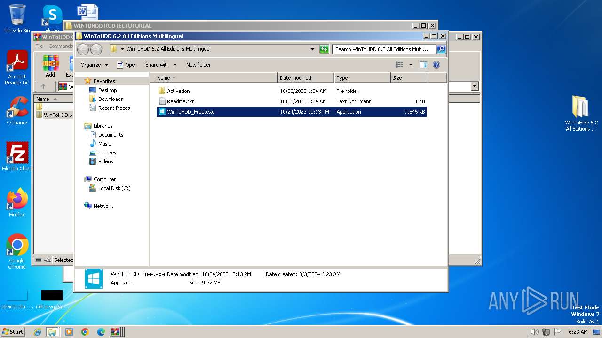602x338 pixels.
Task: Open Firefox desktop shortcut
Action: (17, 202)
